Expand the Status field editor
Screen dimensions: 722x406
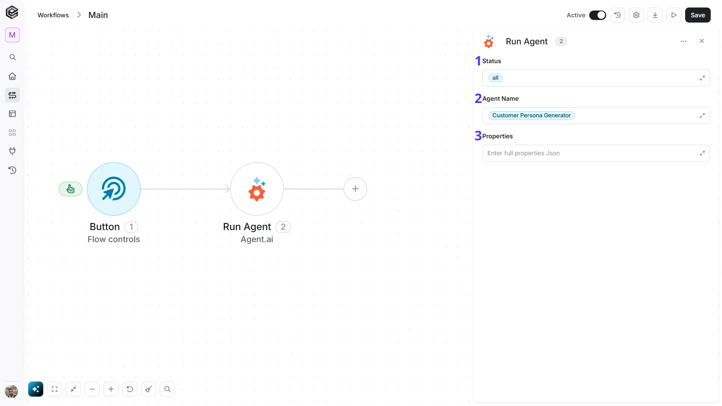coord(702,78)
